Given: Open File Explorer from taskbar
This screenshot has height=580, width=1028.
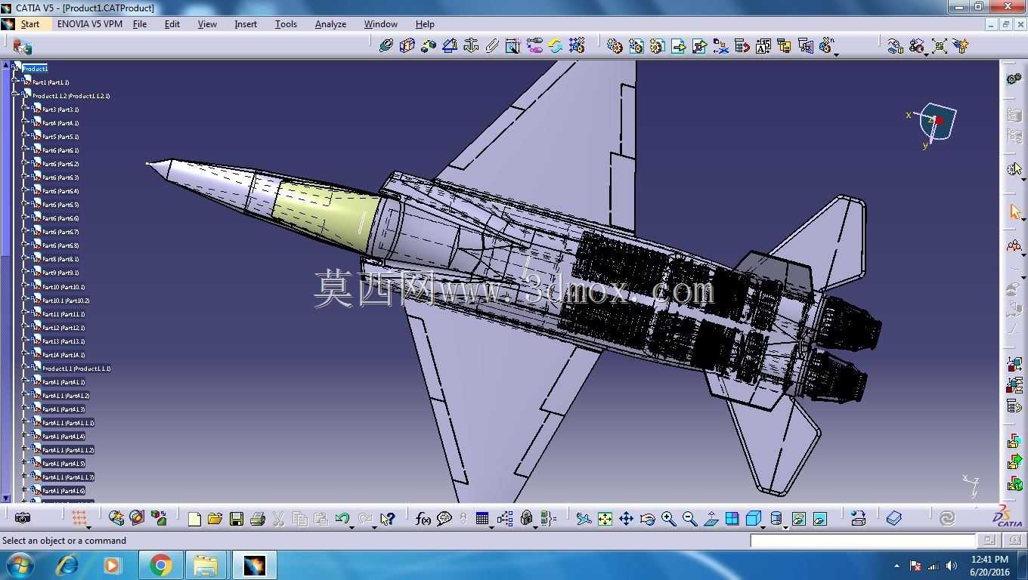Looking at the screenshot, I should point(206,565).
